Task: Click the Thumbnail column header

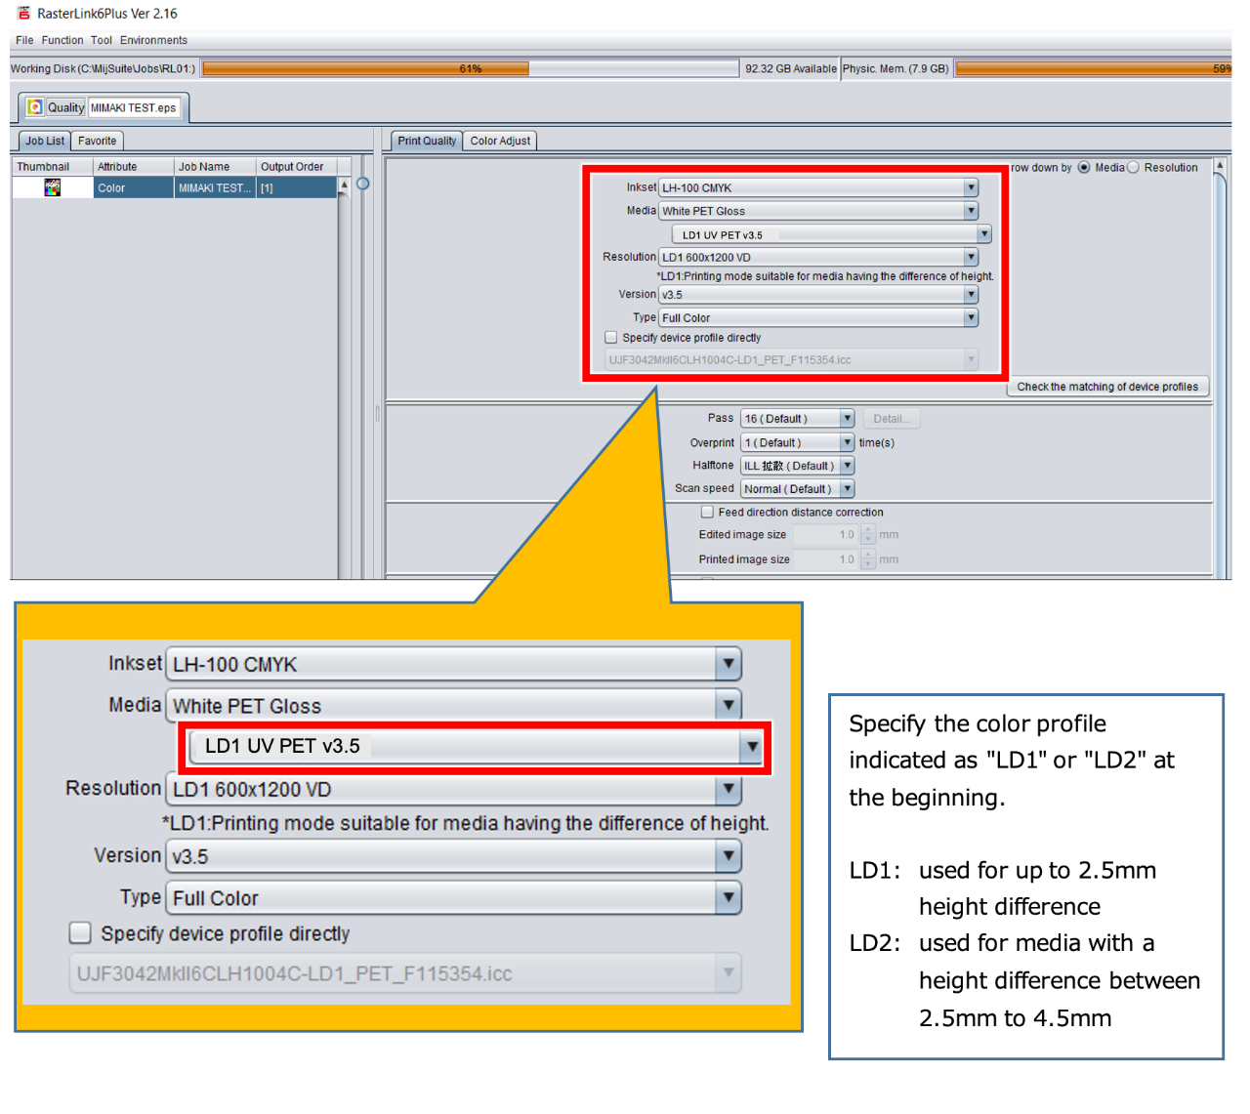Action: (52, 167)
